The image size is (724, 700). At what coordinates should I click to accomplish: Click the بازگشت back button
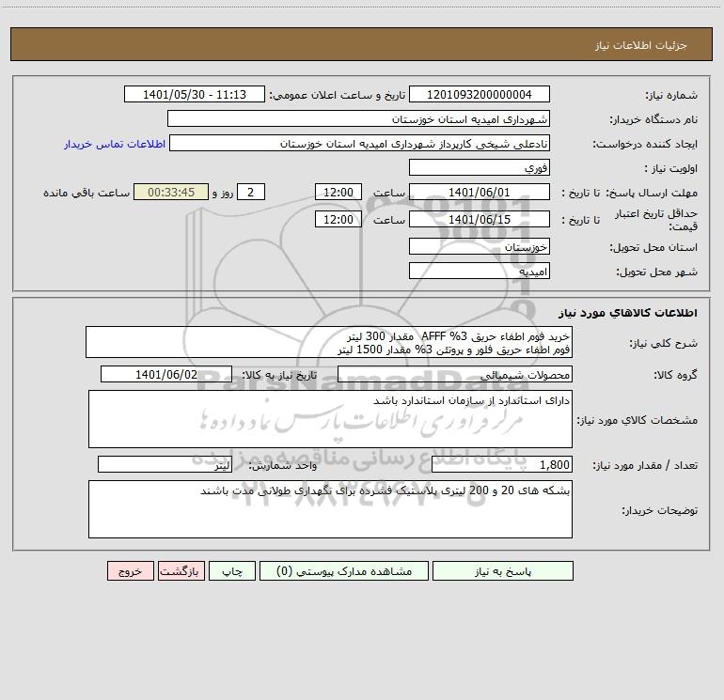[181, 570]
